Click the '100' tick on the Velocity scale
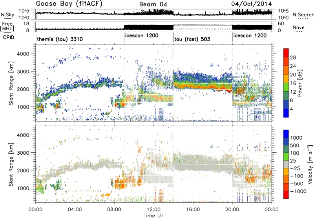Screen dimensions: 314x218 pos(295,153)
